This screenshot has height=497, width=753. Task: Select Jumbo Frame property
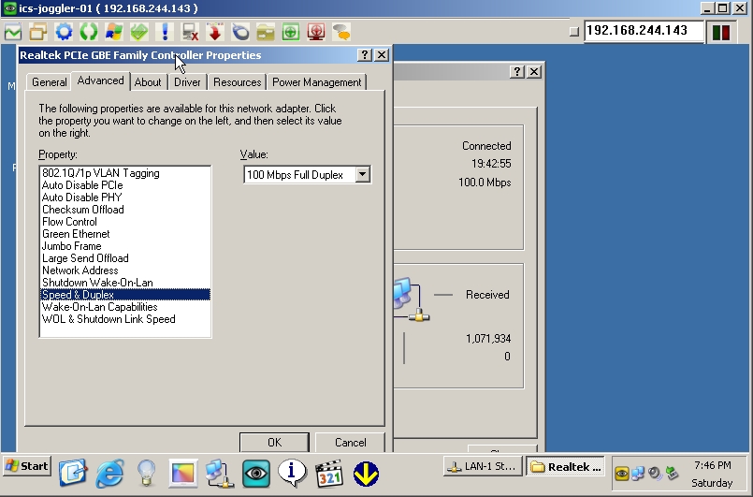(x=124, y=246)
